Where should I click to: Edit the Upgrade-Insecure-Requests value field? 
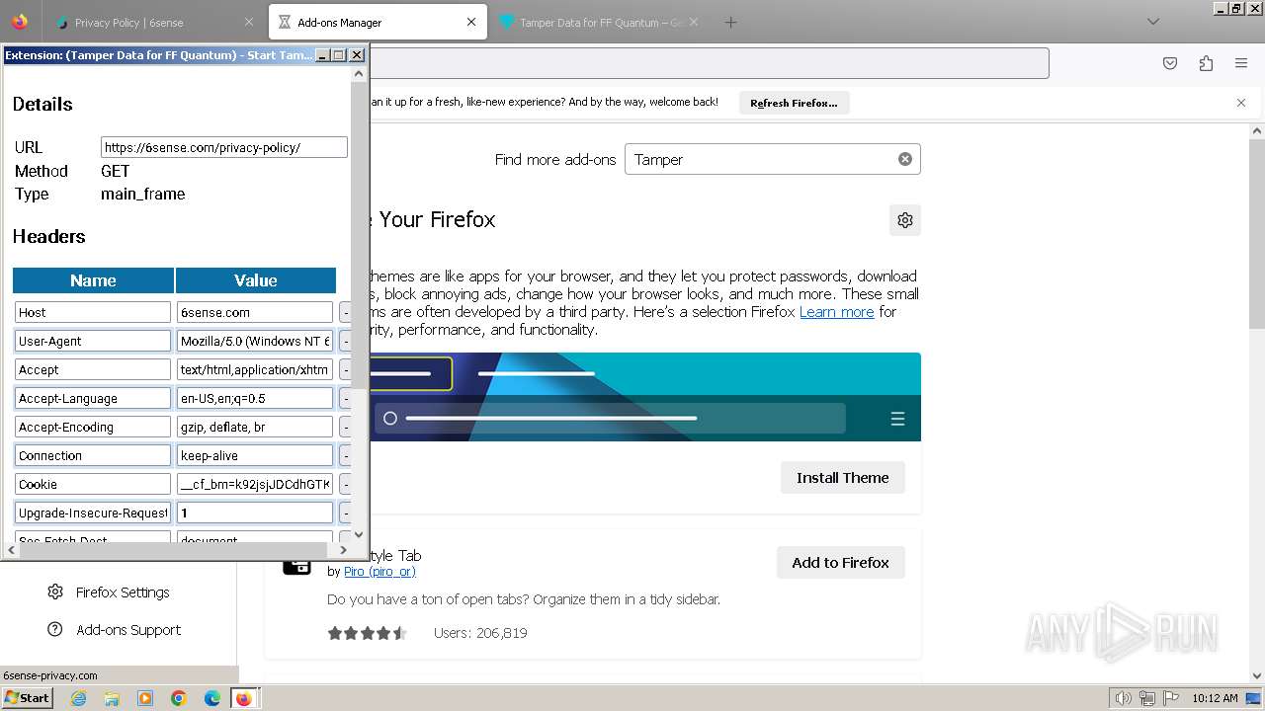(255, 513)
